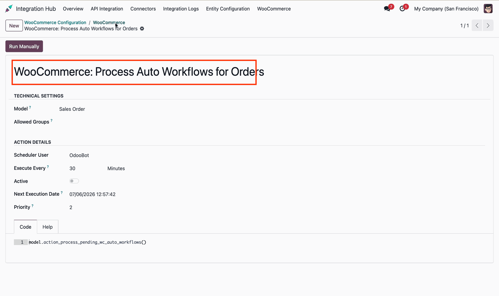The width and height of the screenshot is (499, 296).
Task: Click the Integration Hub app logo icon
Action: [x=9, y=9]
